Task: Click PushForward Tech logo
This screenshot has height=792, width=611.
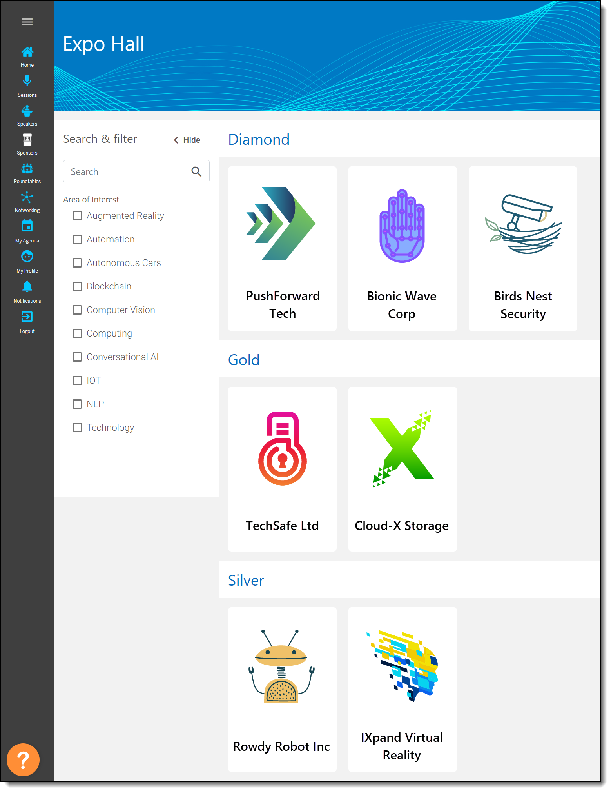Action: tap(281, 223)
